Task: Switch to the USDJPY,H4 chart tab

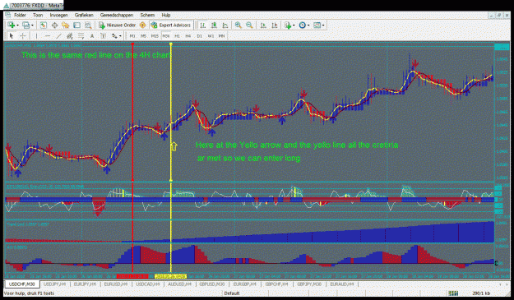Action: click(x=55, y=284)
